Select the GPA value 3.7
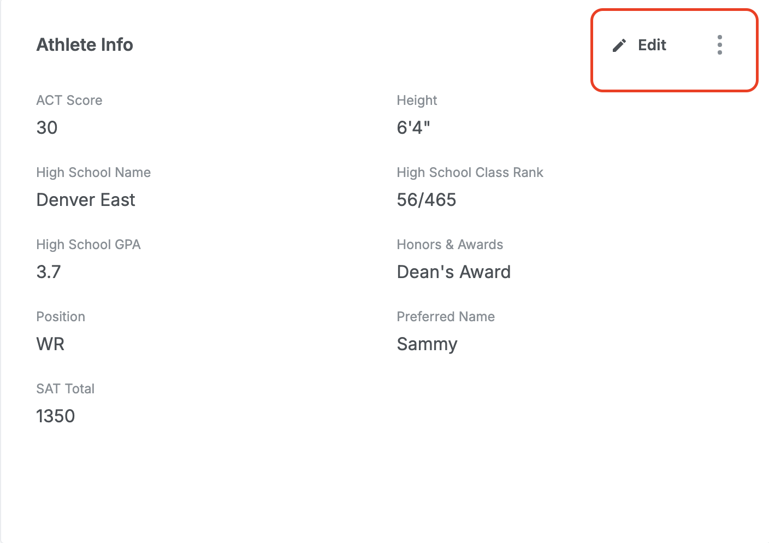Image resolution: width=769 pixels, height=543 pixels. click(x=49, y=272)
